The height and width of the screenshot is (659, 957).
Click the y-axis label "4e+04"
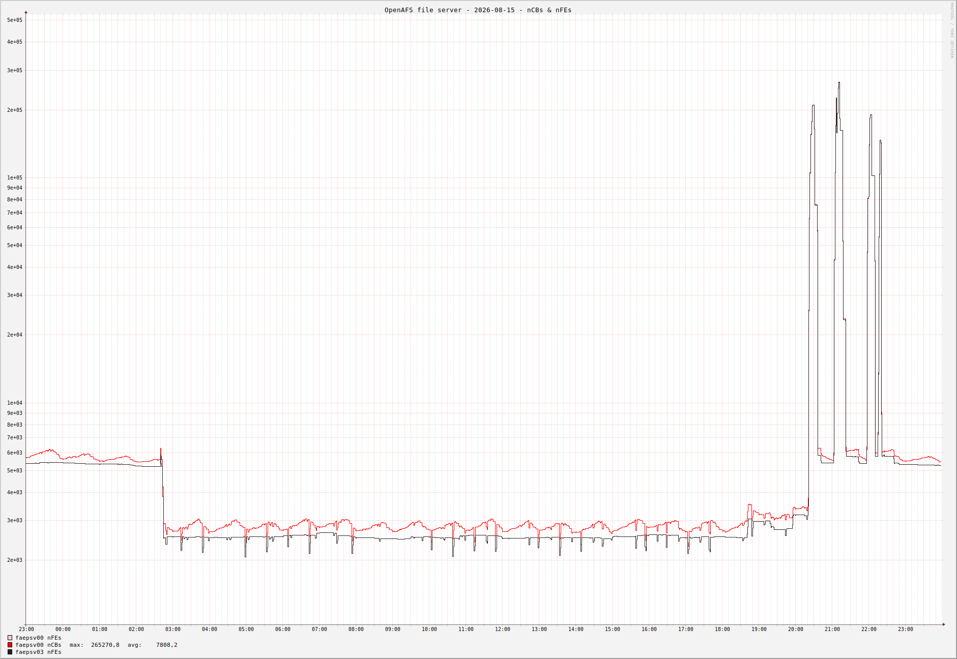[x=15, y=267]
